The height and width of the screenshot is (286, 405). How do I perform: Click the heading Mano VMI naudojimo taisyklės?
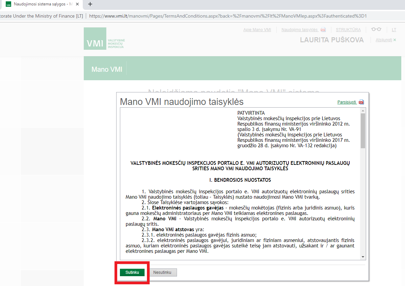(182, 102)
